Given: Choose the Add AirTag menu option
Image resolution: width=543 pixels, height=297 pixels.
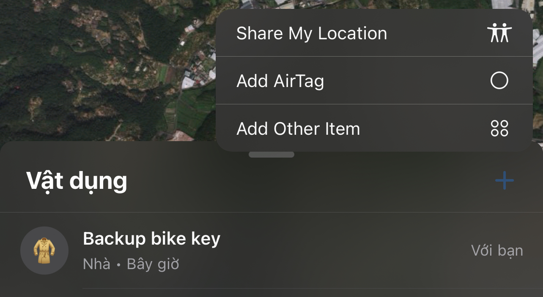Looking at the screenshot, I should (x=280, y=81).
